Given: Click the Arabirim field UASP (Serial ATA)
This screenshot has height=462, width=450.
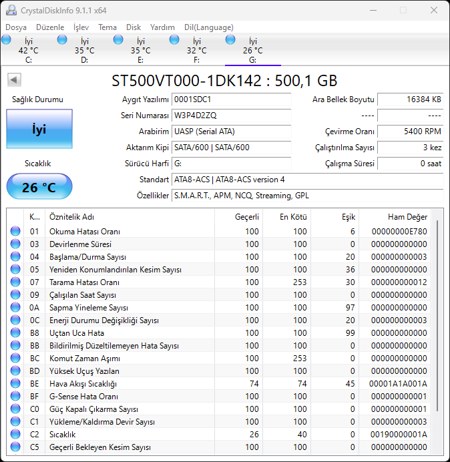Looking at the screenshot, I should (231, 131).
